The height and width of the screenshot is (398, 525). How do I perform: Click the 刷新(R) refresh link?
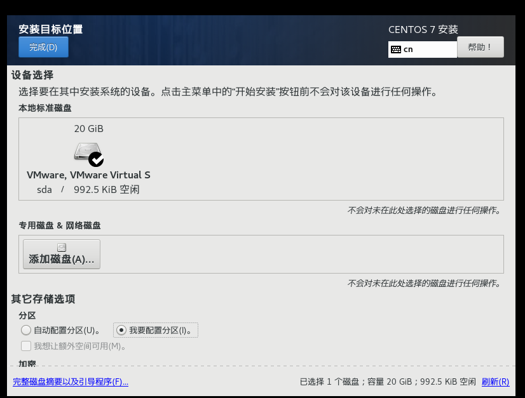point(496,381)
